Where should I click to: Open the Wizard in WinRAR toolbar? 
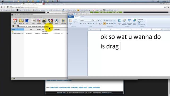point(51,21)
